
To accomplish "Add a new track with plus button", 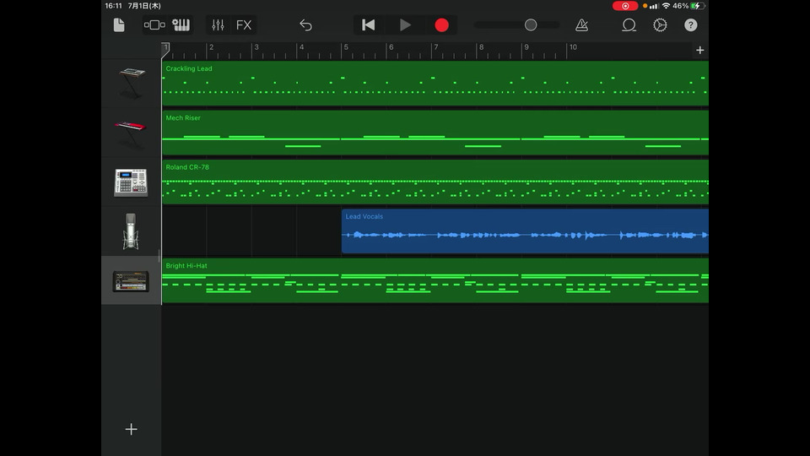I will [x=132, y=429].
